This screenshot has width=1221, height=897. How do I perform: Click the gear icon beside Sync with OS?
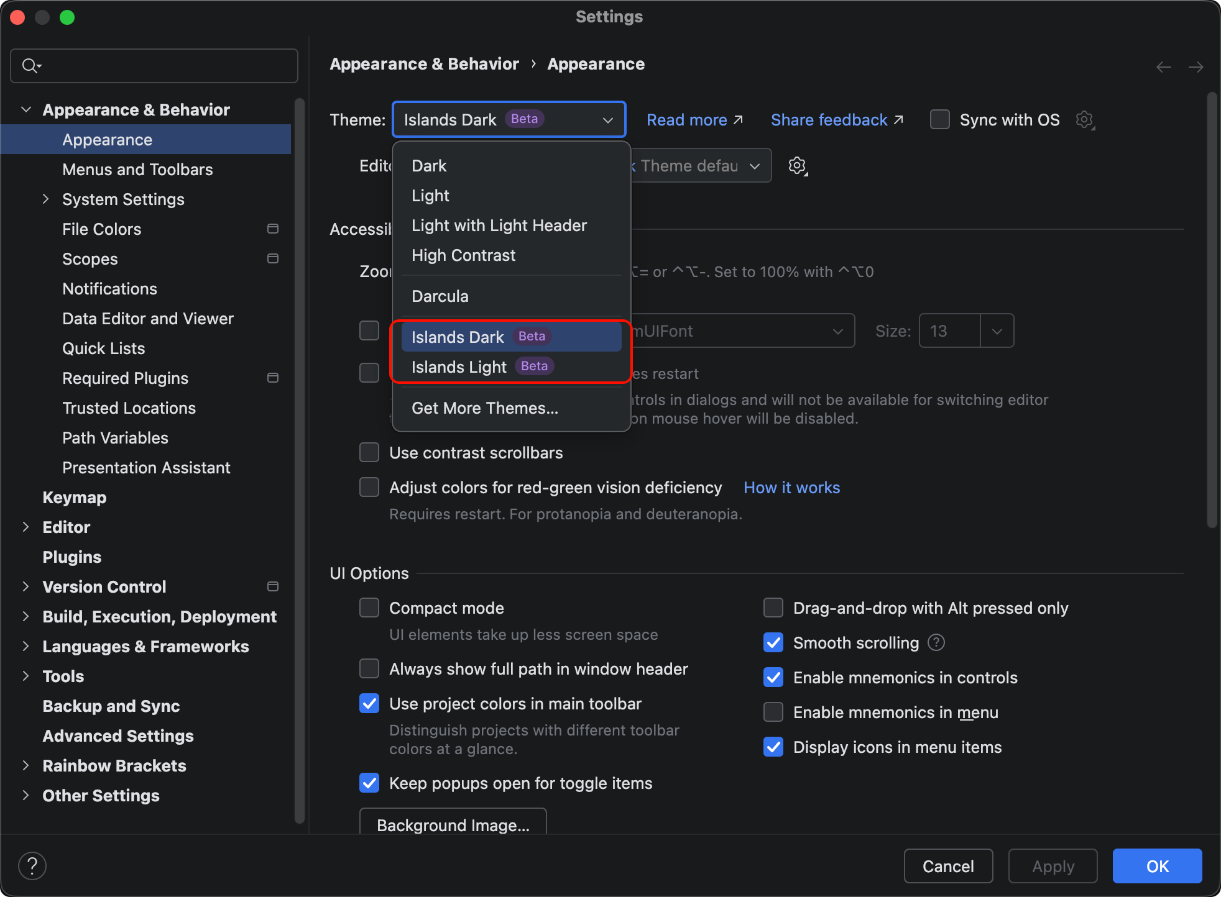click(x=1084, y=119)
